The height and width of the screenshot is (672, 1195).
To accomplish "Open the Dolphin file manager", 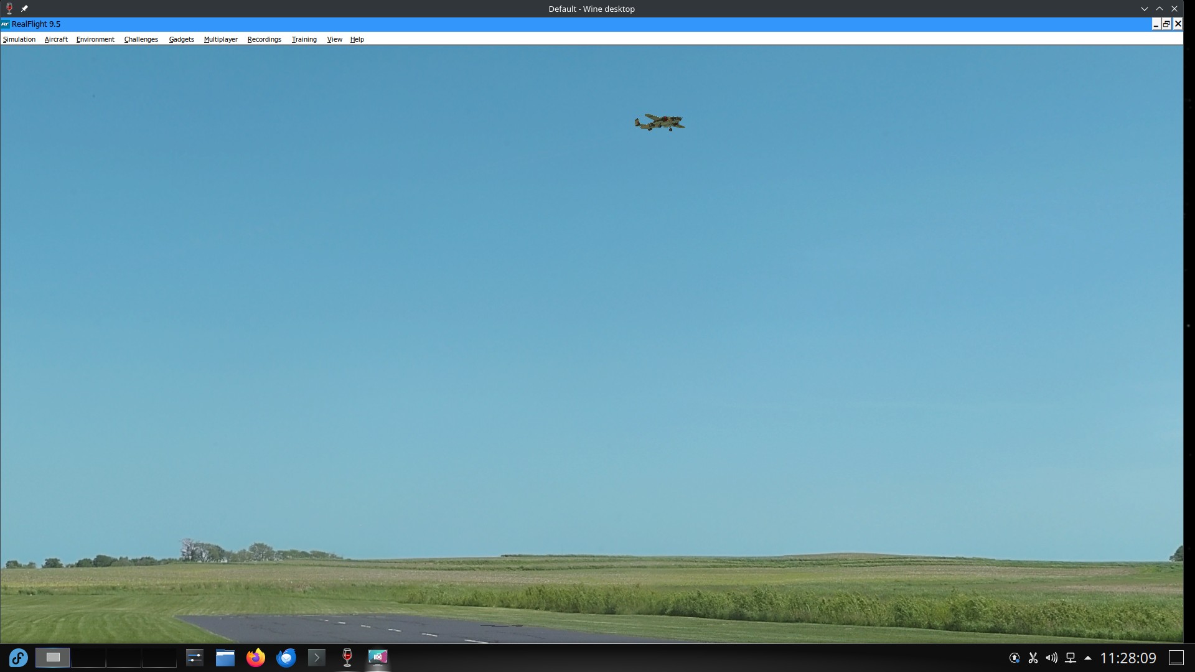I will [225, 658].
